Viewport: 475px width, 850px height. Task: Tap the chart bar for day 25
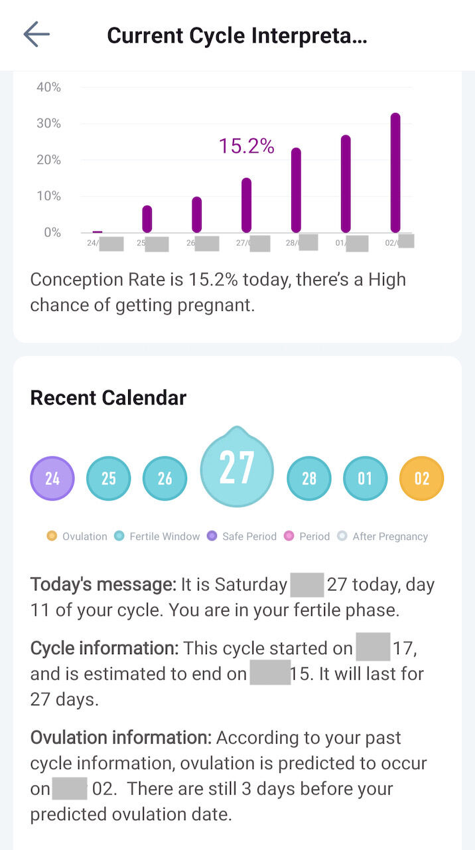[x=147, y=218]
